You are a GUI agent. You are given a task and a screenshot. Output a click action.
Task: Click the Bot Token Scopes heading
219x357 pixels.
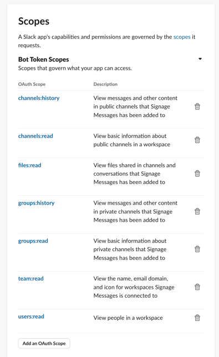point(43,59)
